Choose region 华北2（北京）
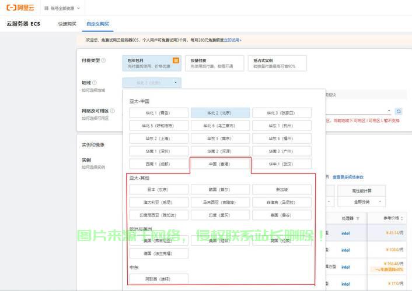Viewport: 412px width, 291px height. 220,113
